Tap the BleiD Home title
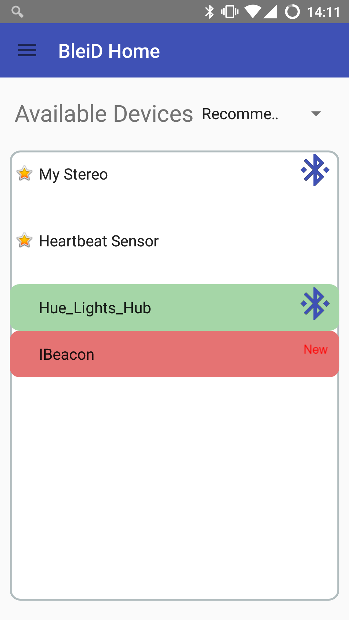The height and width of the screenshot is (620, 349). (109, 51)
